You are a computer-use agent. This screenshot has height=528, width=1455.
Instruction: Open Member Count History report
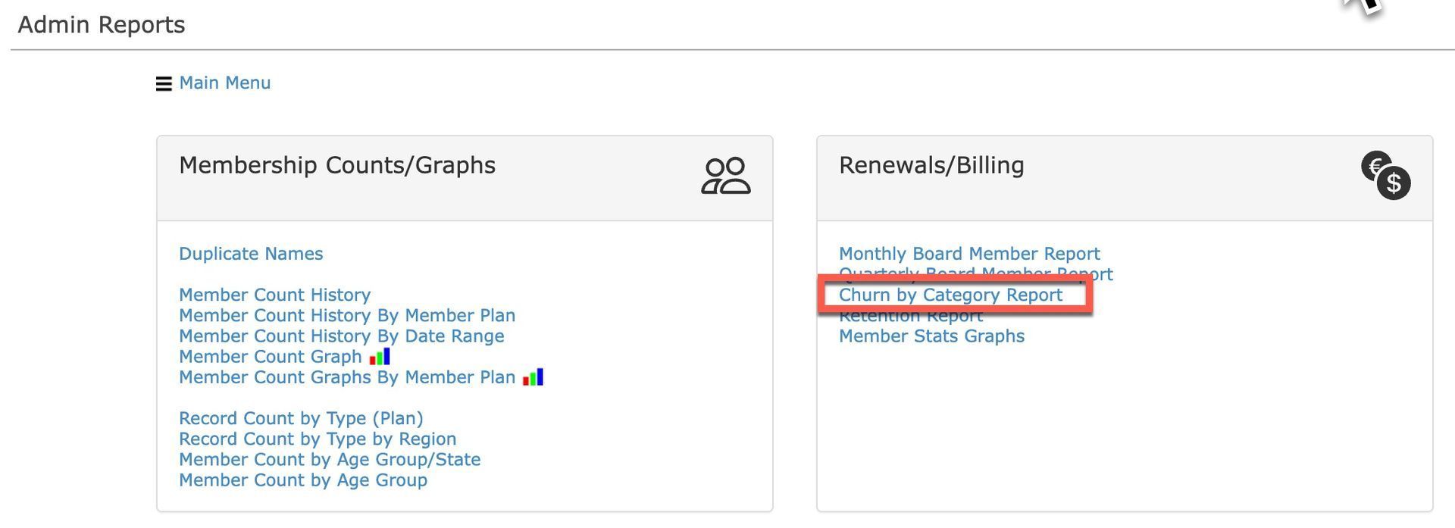tap(274, 295)
